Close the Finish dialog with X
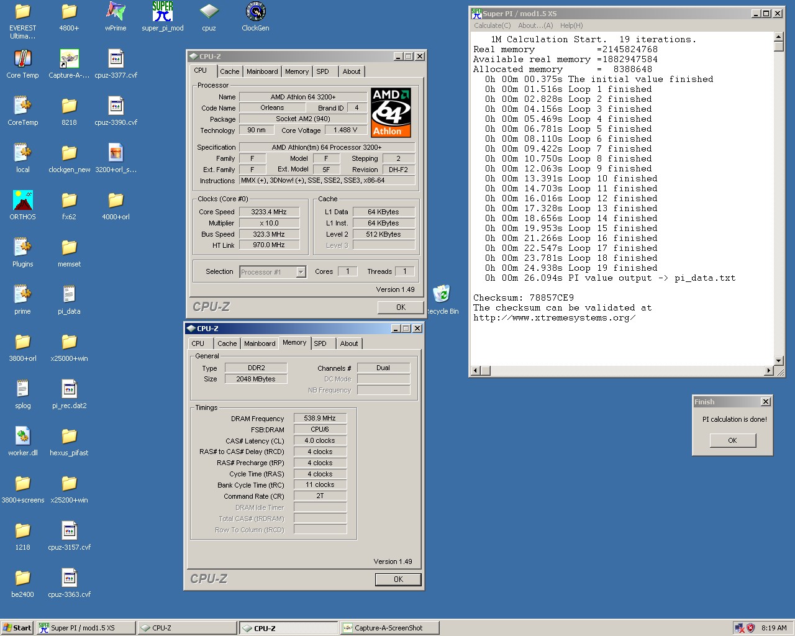 (x=766, y=402)
